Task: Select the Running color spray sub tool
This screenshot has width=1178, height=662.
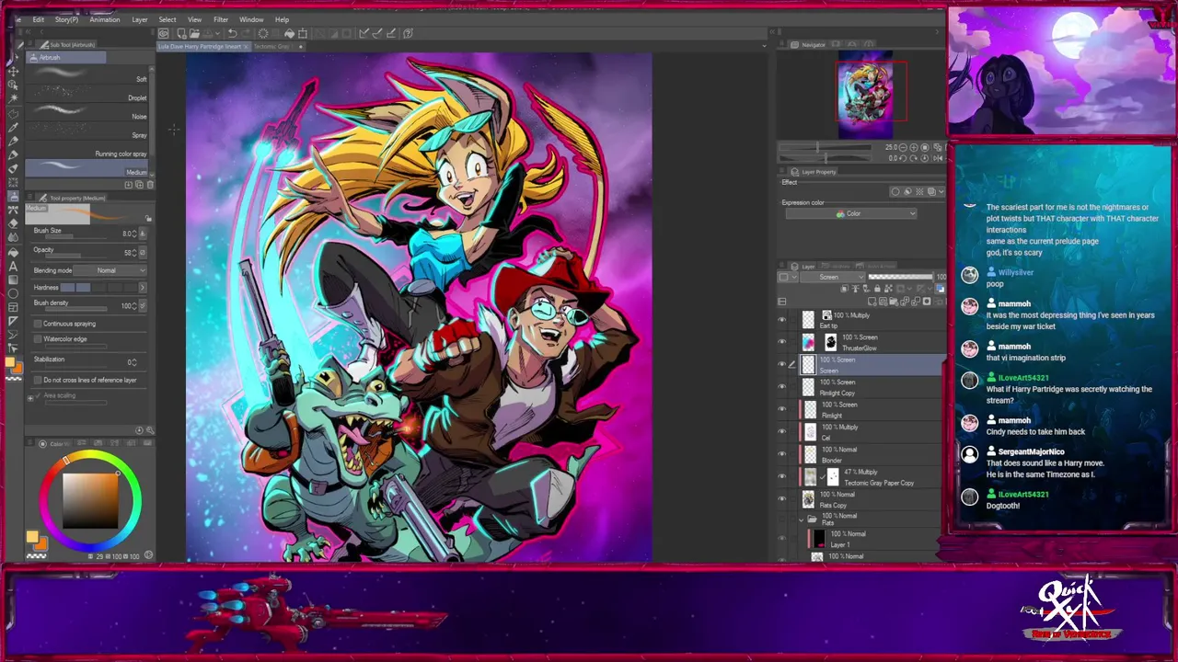Action: pos(87,150)
